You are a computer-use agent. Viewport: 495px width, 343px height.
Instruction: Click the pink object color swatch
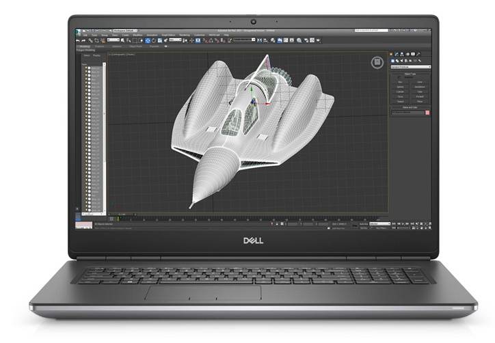click(427, 112)
